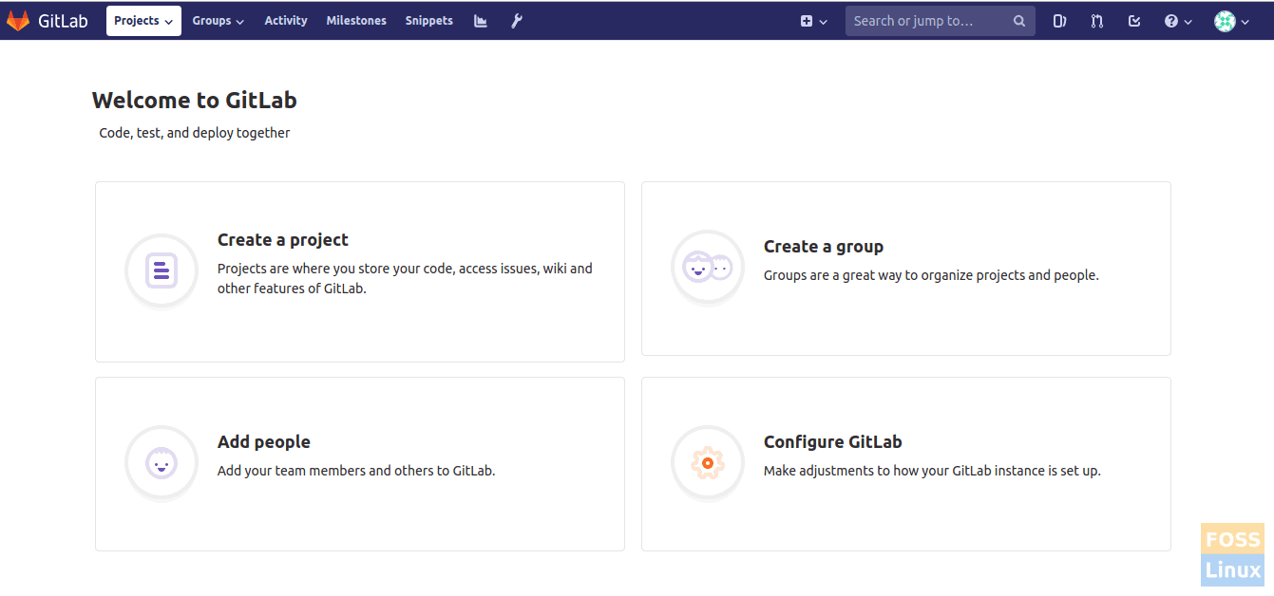Screen dimensions: 1274x596
Task: Expand the Help menu chevron
Action: (x=1188, y=22)
